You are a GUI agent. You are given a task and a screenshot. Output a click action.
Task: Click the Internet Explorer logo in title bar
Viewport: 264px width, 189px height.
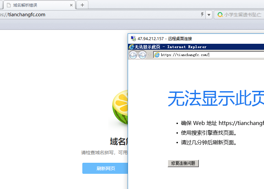point(131,47)
